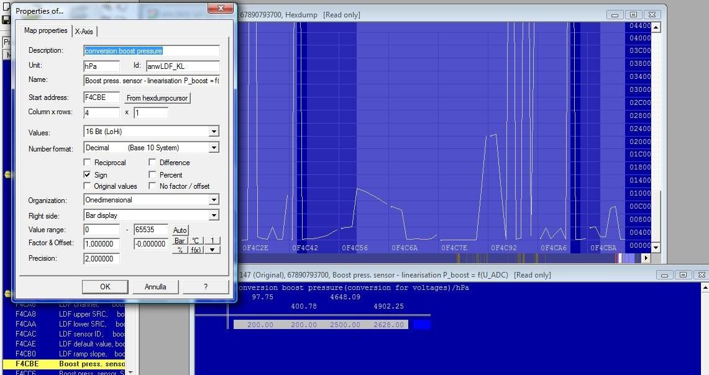Confirm the dialog with OK
Screen dimensions: 709x375
(105, 287)
